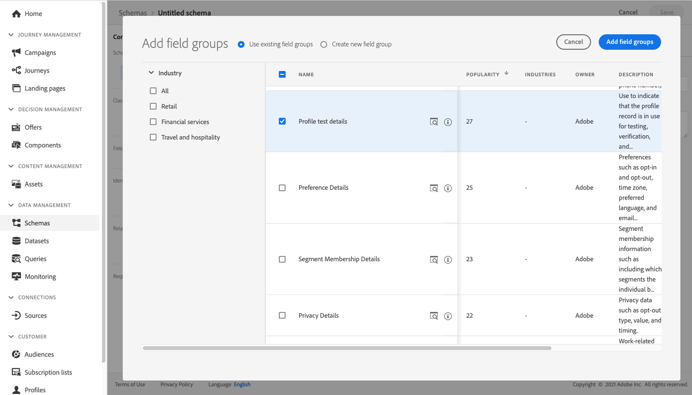Viewport: 692px width, 395px height.
Task: Check the Travel and hospitality checkbox
Action: click(x=153, y=137)
